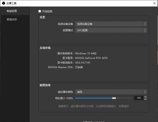
Task: Click the 视频采集设备 dropdown arrow icon
Action: [145, 24]
